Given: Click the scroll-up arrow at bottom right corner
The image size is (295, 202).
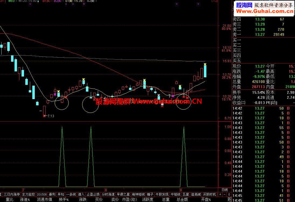Looking at the screenshot, I should (230, 199).
